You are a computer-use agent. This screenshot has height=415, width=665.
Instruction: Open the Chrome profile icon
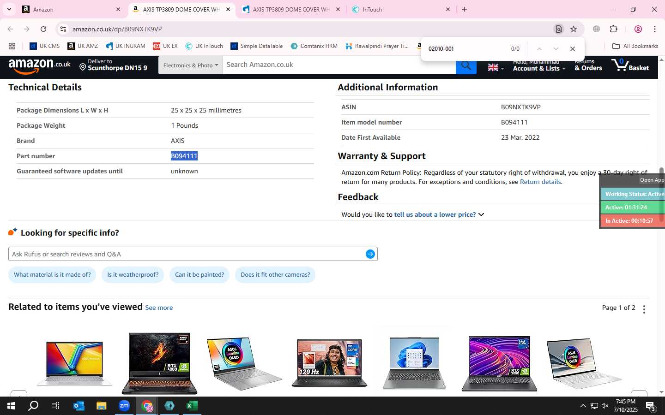pos(638,29)
